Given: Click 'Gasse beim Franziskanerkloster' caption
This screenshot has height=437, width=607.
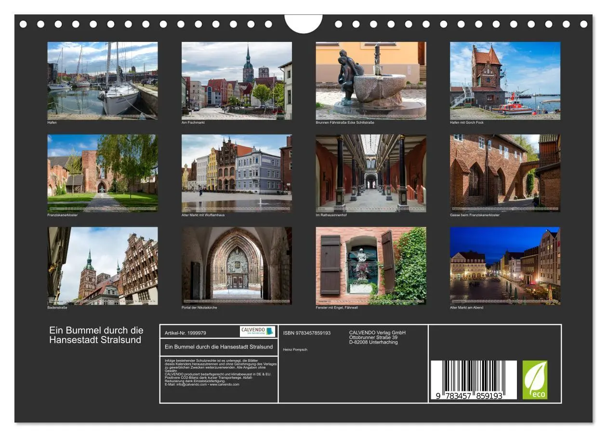Looking at the screenshot, I should tap(475, 215).
